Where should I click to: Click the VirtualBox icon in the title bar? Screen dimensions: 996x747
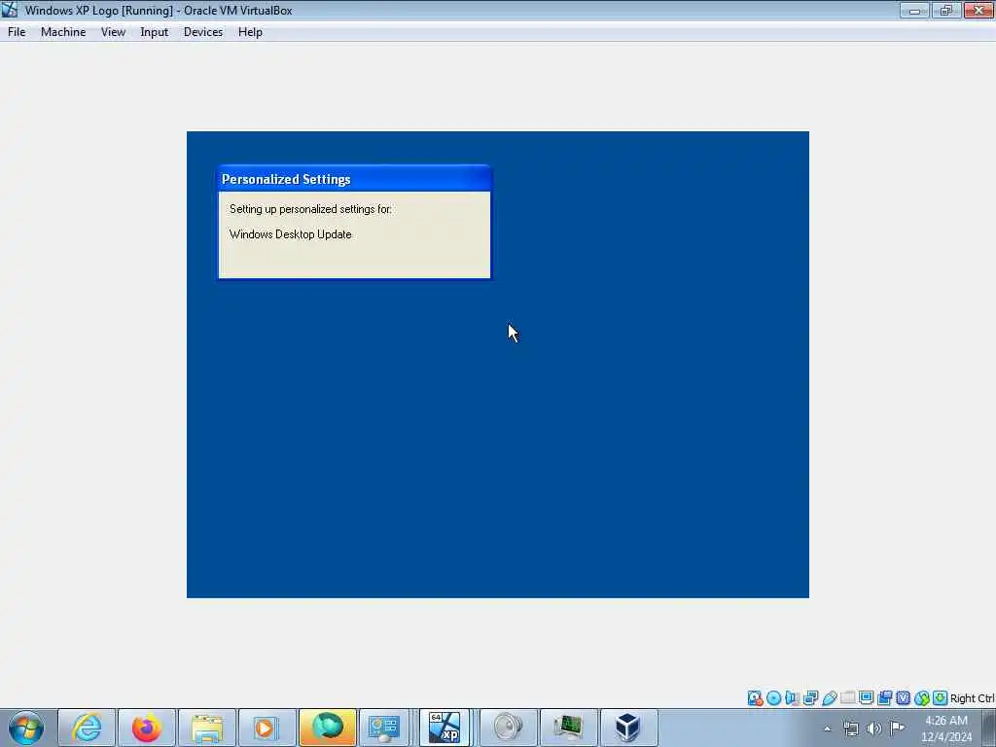[x=10, y=10]
